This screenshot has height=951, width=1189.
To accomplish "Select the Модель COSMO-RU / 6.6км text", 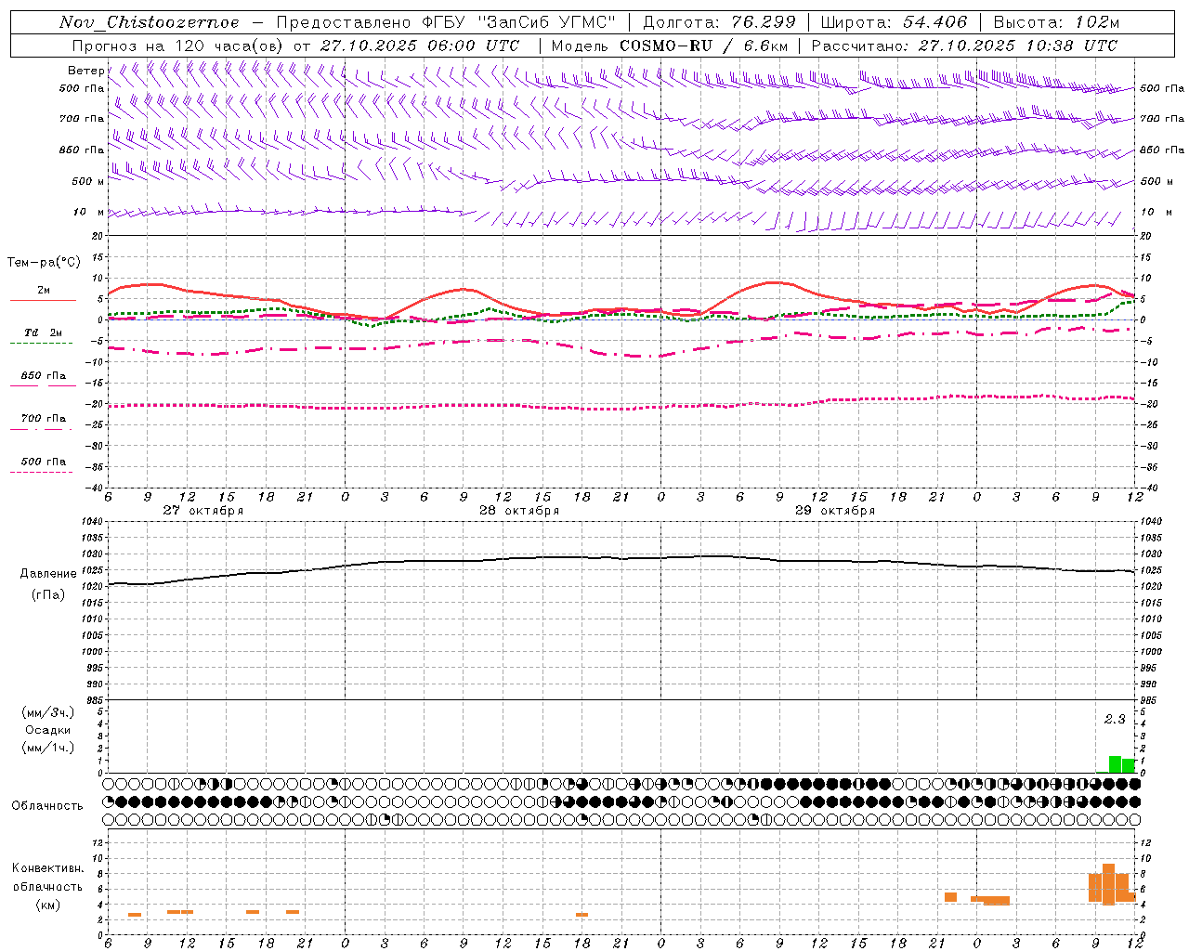I will point(670,46).
